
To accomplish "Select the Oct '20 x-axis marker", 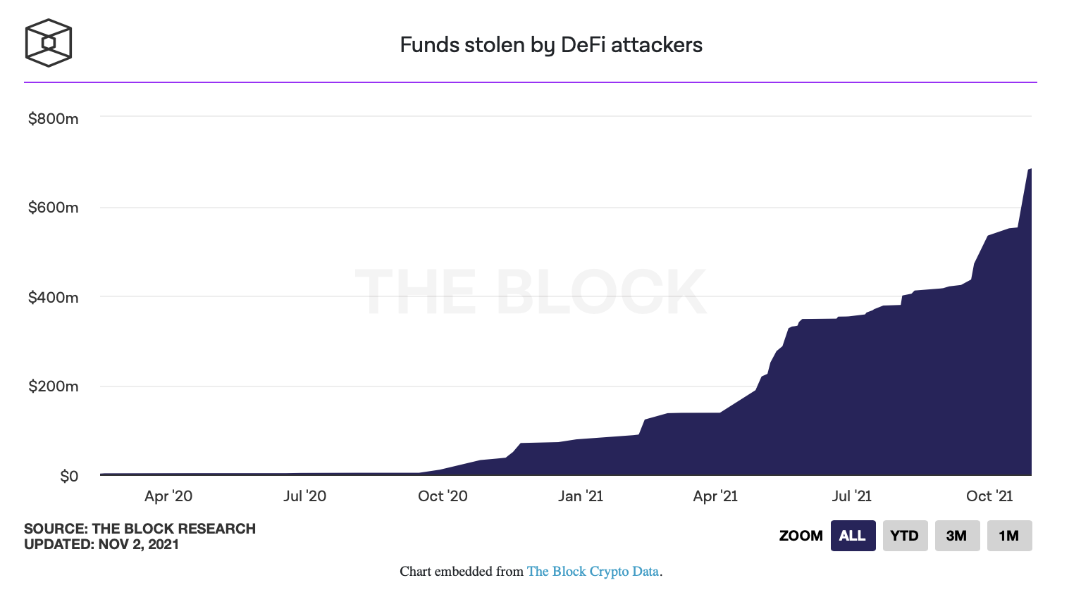I will [x=443, y=496].
